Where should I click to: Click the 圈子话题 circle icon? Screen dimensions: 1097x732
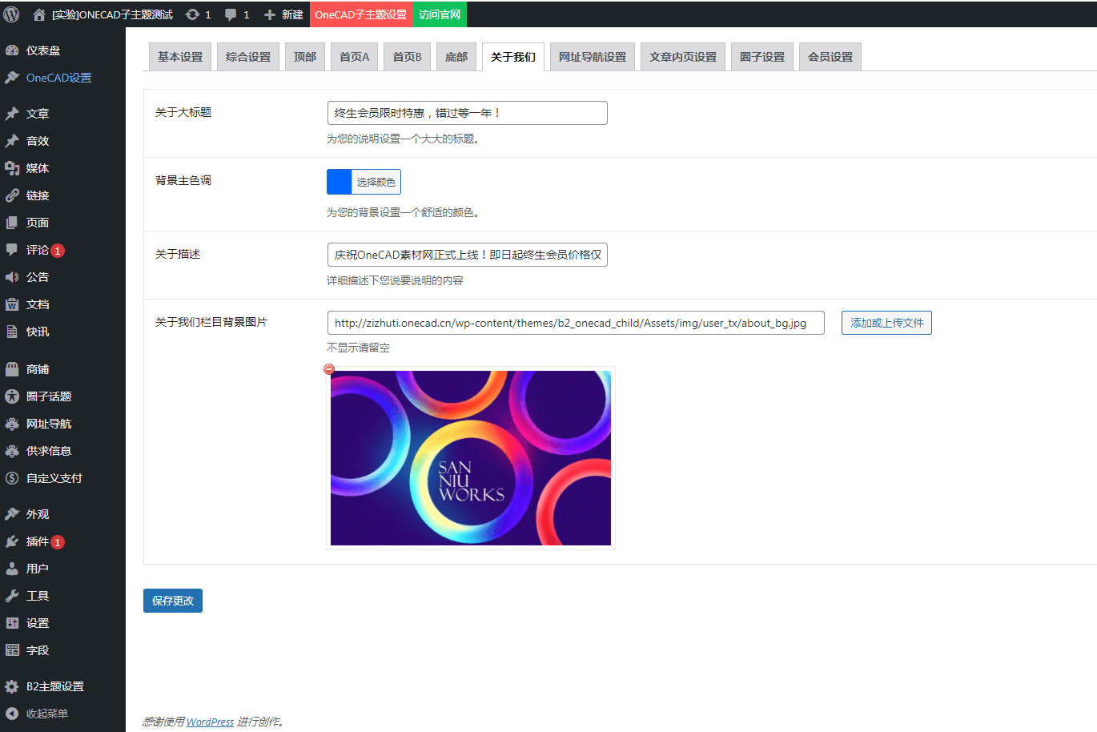(12, 396)
